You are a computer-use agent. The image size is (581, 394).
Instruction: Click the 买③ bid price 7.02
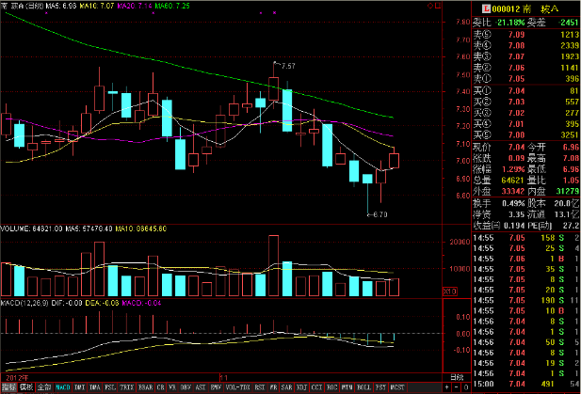pyautogui.click(x=516, y=113)
